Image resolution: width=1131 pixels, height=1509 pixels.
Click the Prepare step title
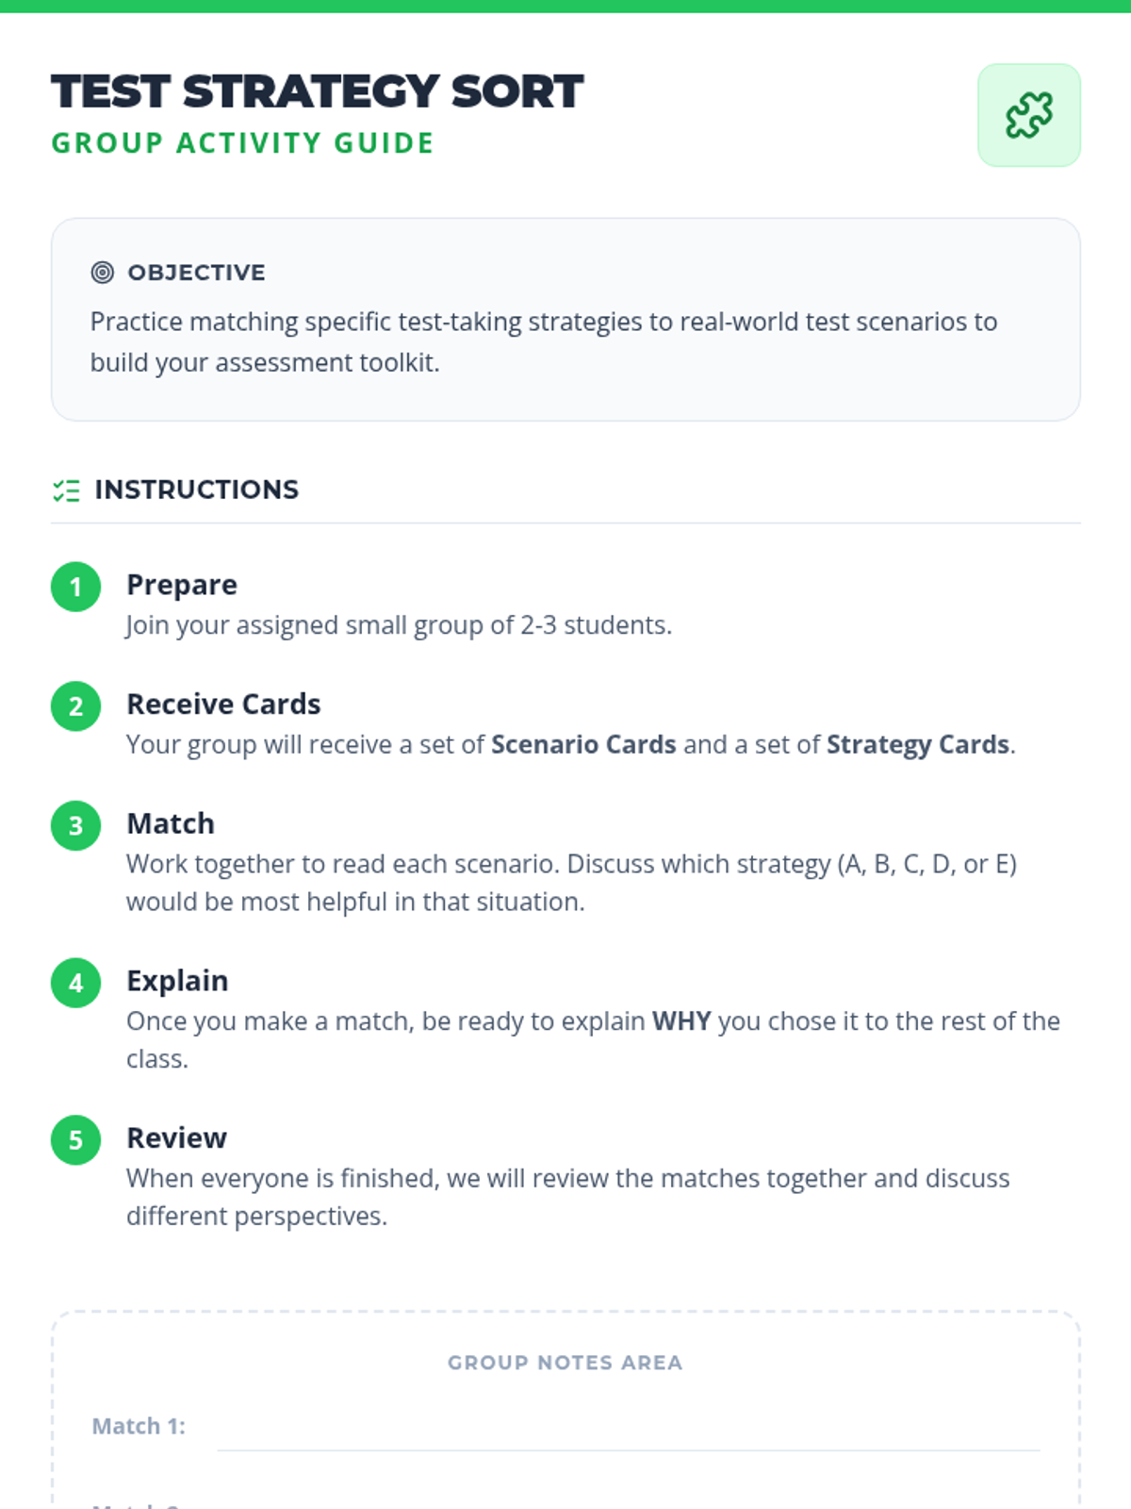(x=182, y=585)
